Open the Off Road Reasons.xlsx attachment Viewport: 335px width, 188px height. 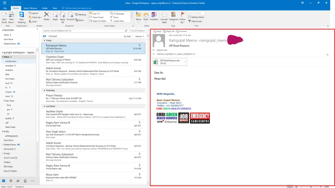[x=169, y=62]
